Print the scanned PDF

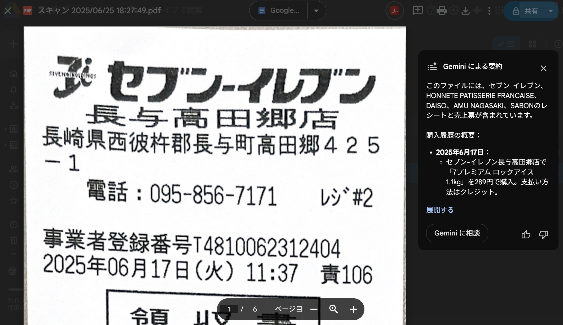pyautogui.click(x=441, y=11)
